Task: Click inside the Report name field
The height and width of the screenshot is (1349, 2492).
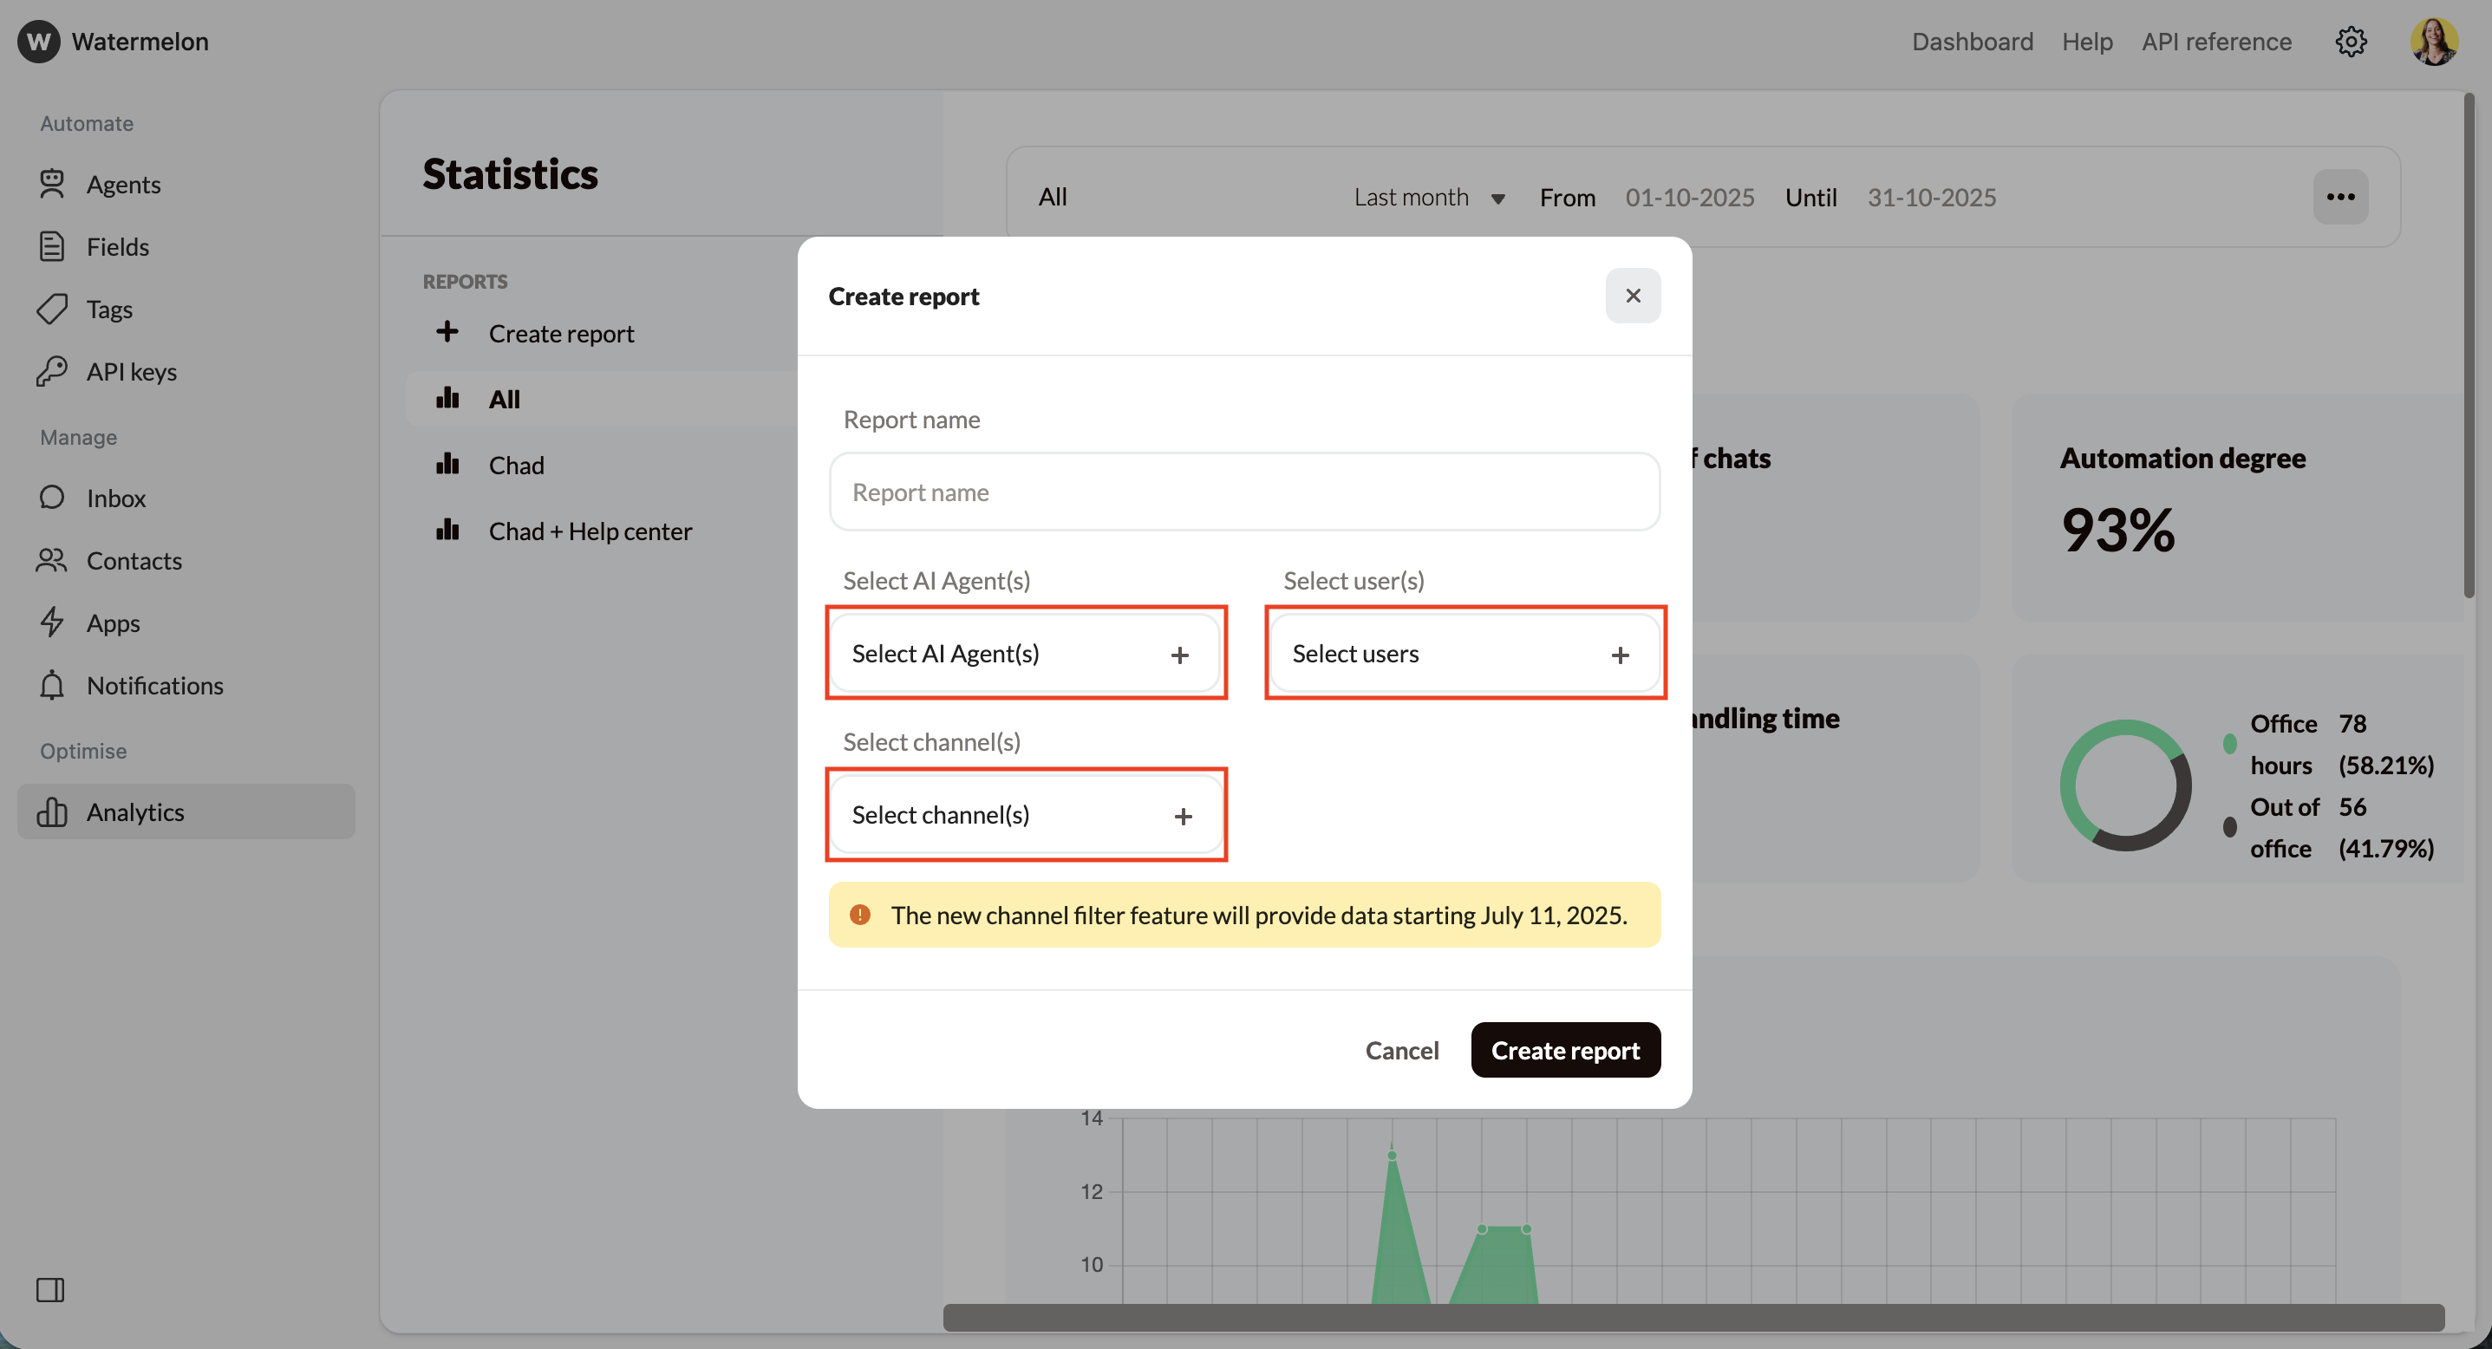Action: pyautogui.click(x=1243, y=492)
